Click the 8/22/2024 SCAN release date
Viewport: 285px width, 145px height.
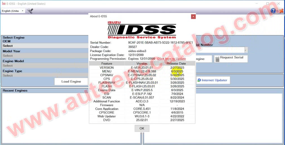pos(177,98)
